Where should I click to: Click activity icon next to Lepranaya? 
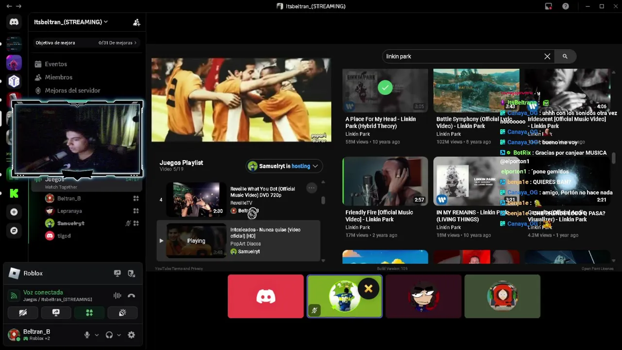[136, 211]
